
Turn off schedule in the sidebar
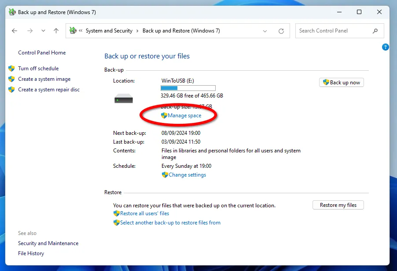38,69
